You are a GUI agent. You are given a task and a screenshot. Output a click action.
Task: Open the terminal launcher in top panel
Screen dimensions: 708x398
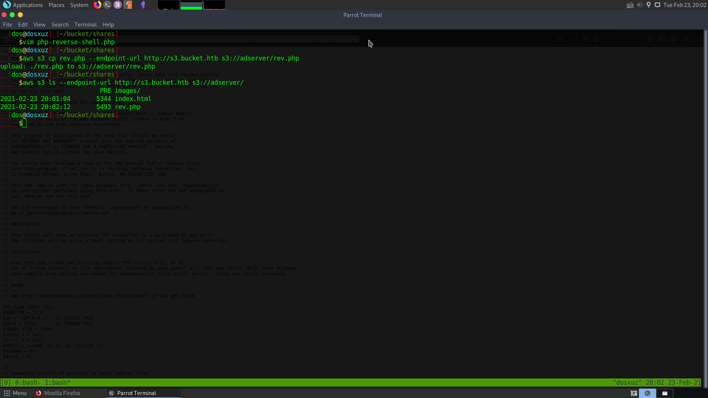pyautogui.click(x=107, y=5)
